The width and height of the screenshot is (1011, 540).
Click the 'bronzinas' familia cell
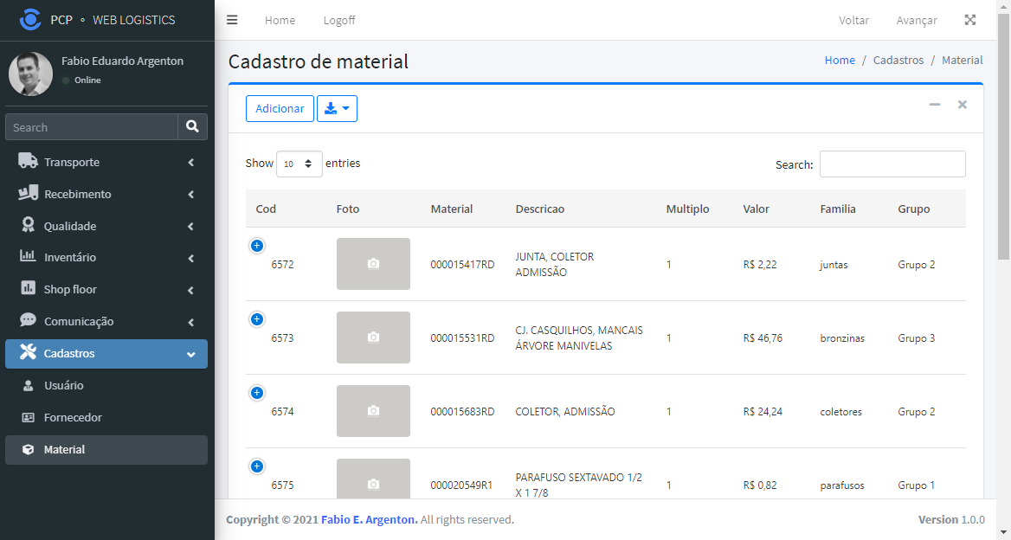pyautogui.click(x=842, y=337)
